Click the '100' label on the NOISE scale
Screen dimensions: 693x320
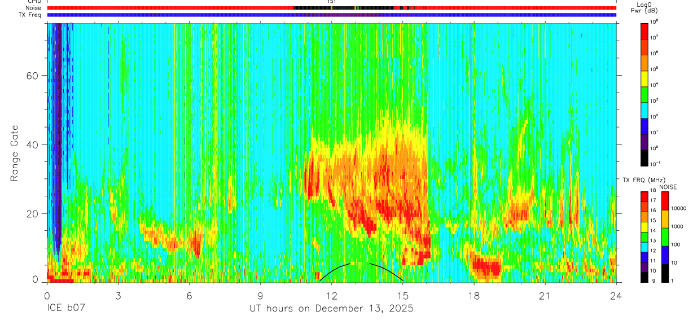coord(677,244)
